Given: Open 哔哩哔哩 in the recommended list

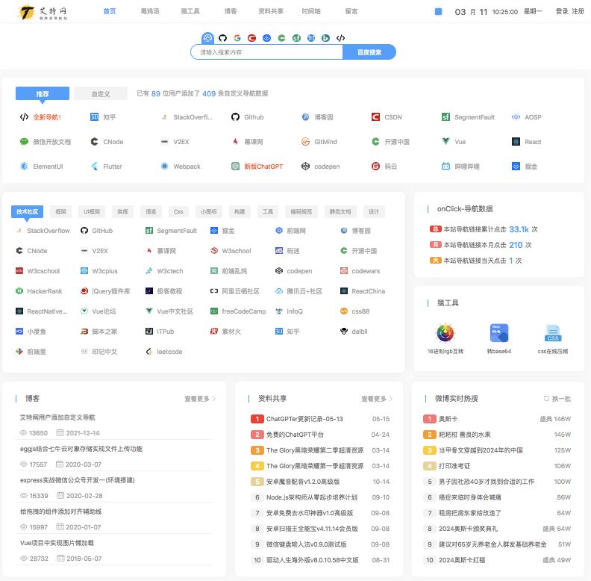Looking at the screenshot, I should click(x=460, y=167).
